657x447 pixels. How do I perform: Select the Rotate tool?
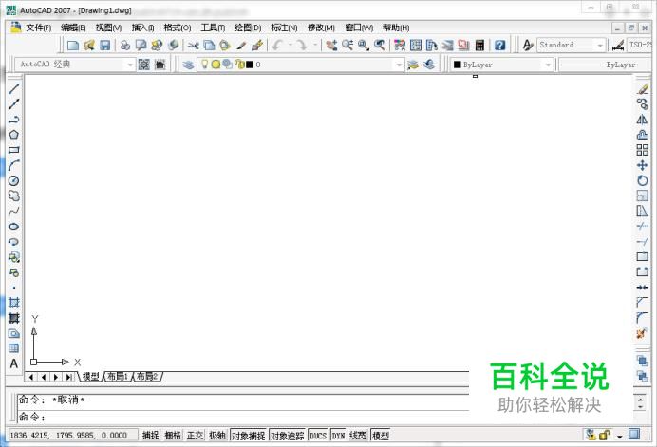coord(643,180)
